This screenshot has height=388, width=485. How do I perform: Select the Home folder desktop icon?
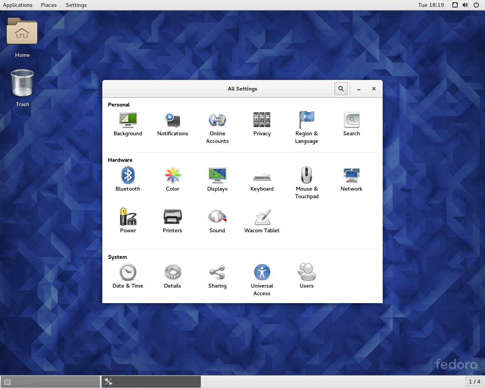22,38
